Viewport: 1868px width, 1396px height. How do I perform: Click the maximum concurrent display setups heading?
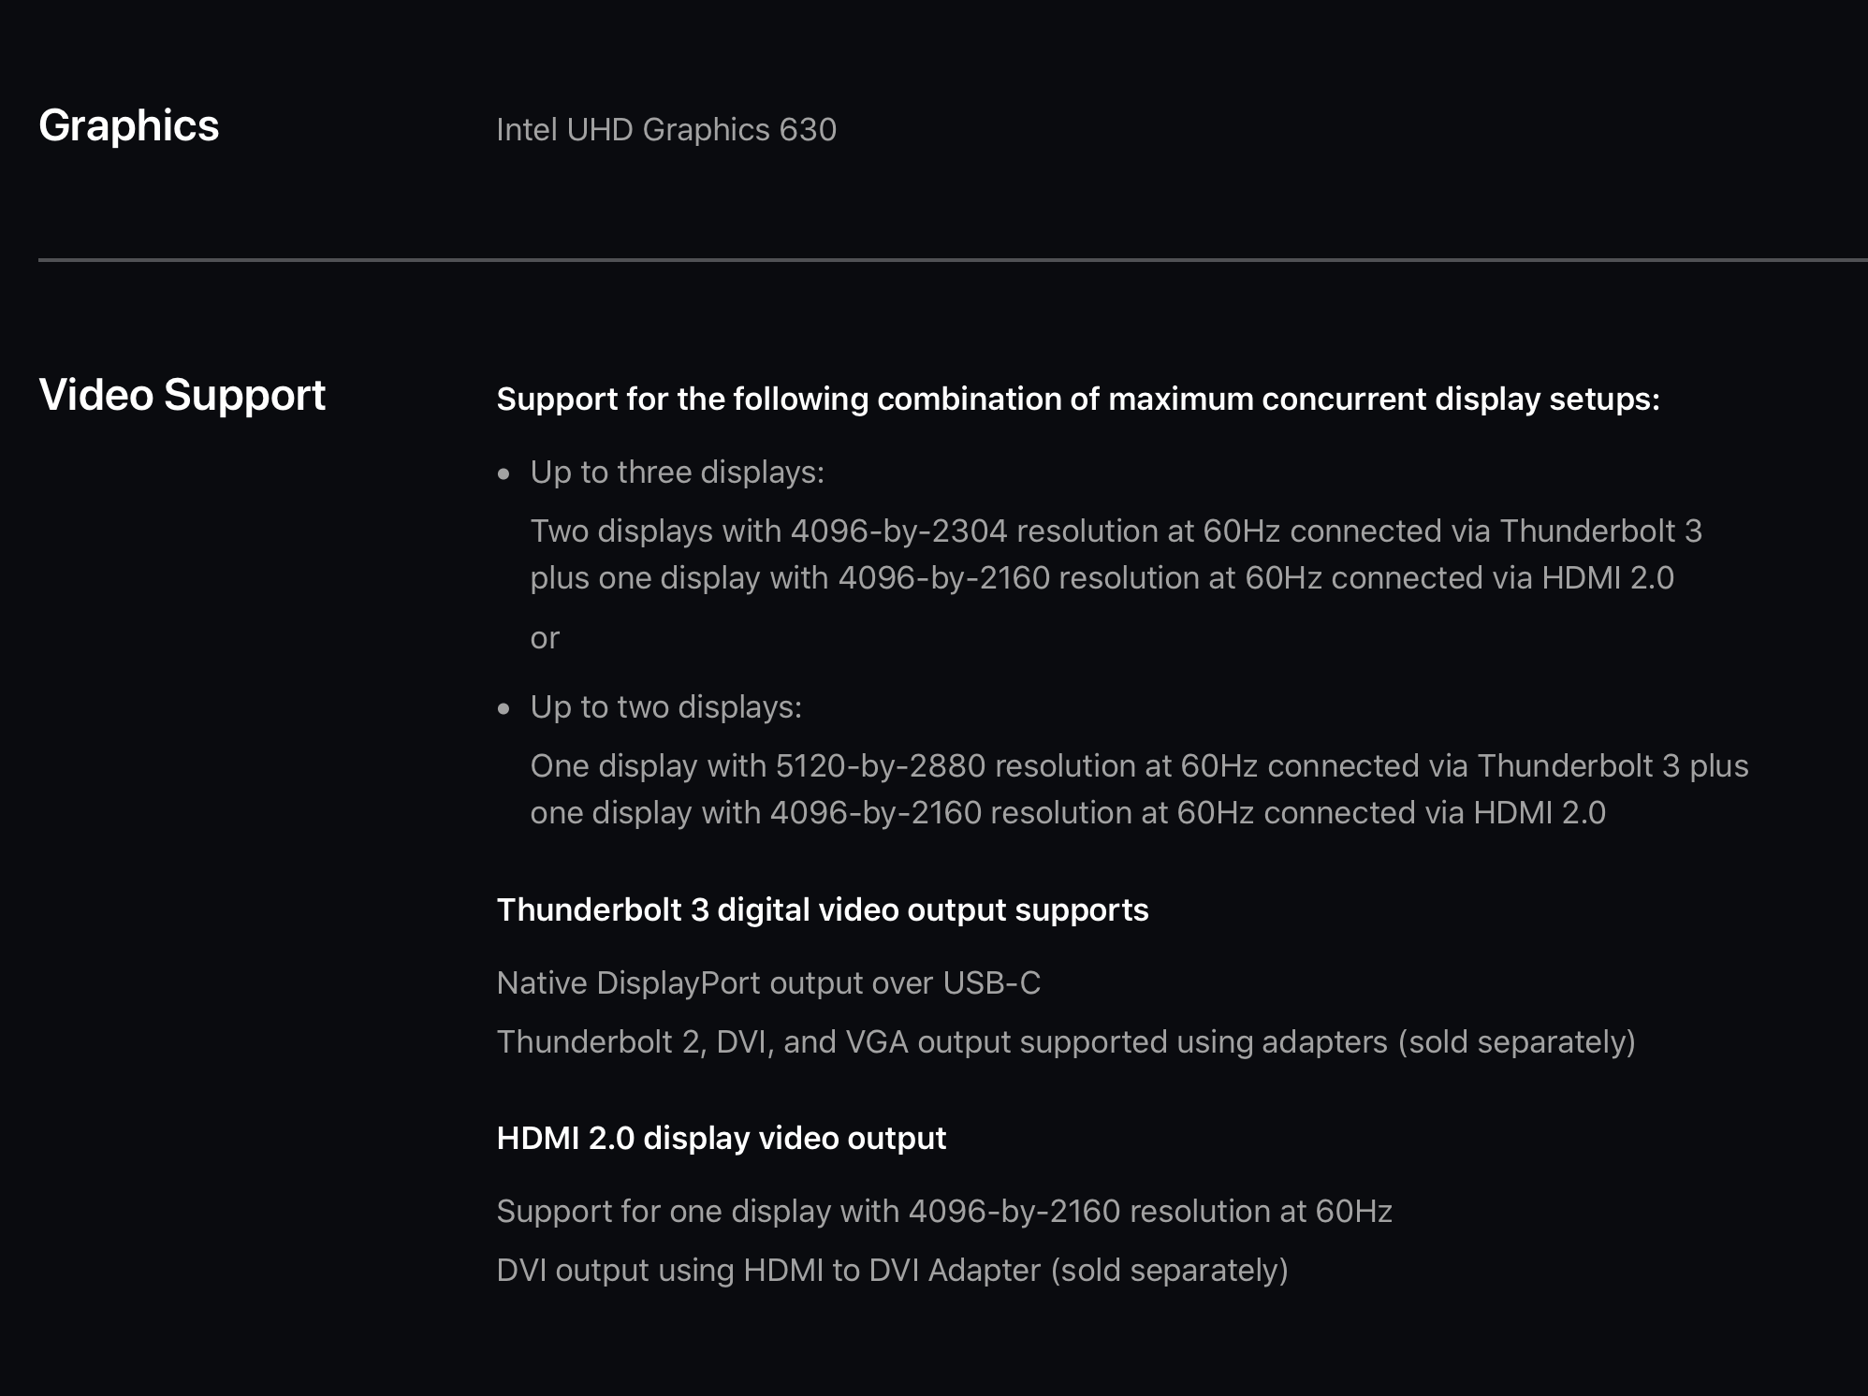click(1078, 400)
